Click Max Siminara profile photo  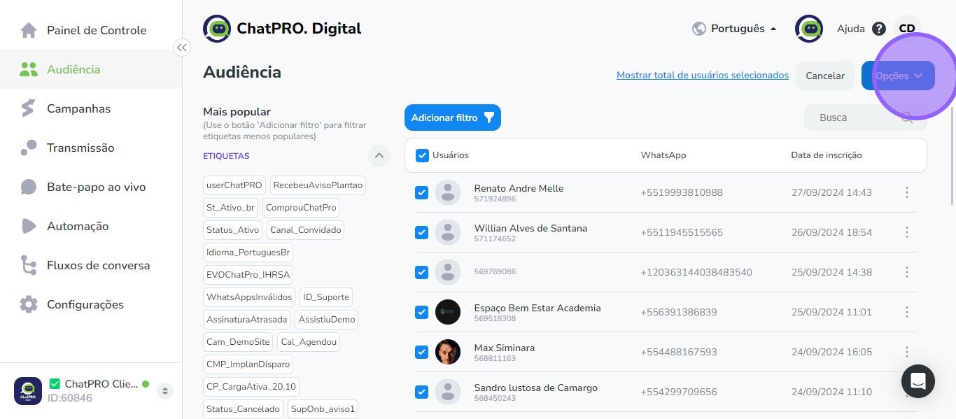tap(448, 352)
